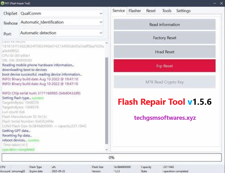Click status bar Capacity '237.104G'
This screenshot has width=225, height=173.
click(168, 167)
